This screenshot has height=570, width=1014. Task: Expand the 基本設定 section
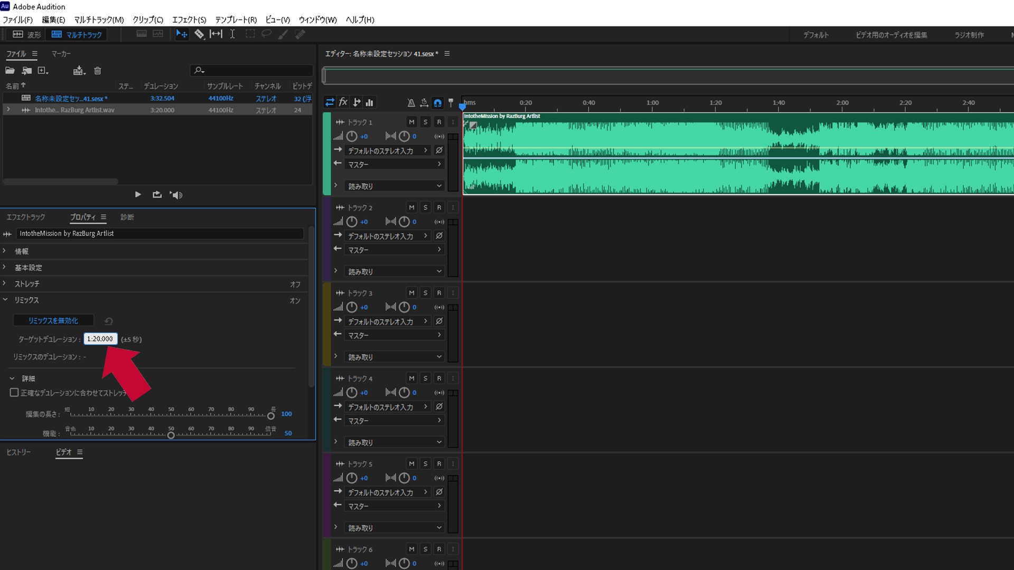coord(4,267)
